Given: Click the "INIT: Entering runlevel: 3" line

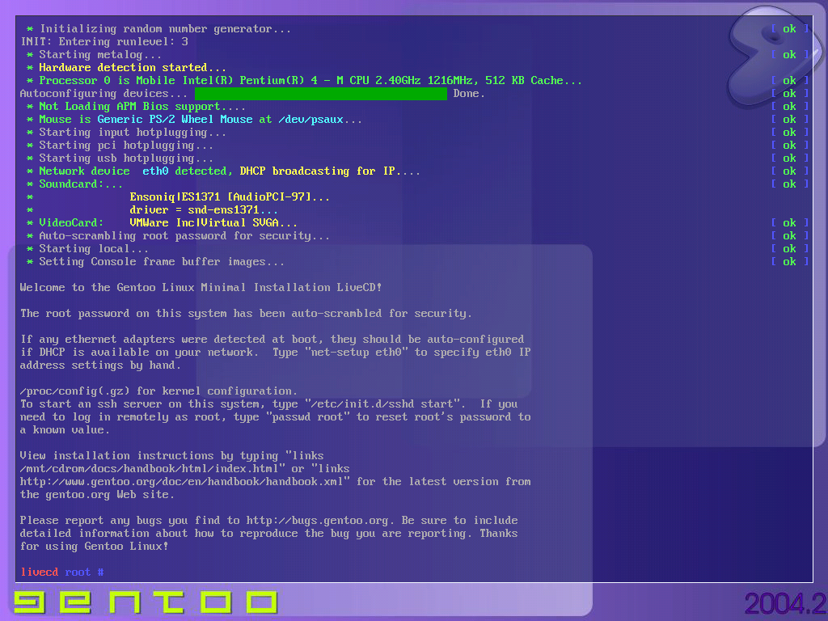Looking at the screenshot, I should tap(104, 42).
